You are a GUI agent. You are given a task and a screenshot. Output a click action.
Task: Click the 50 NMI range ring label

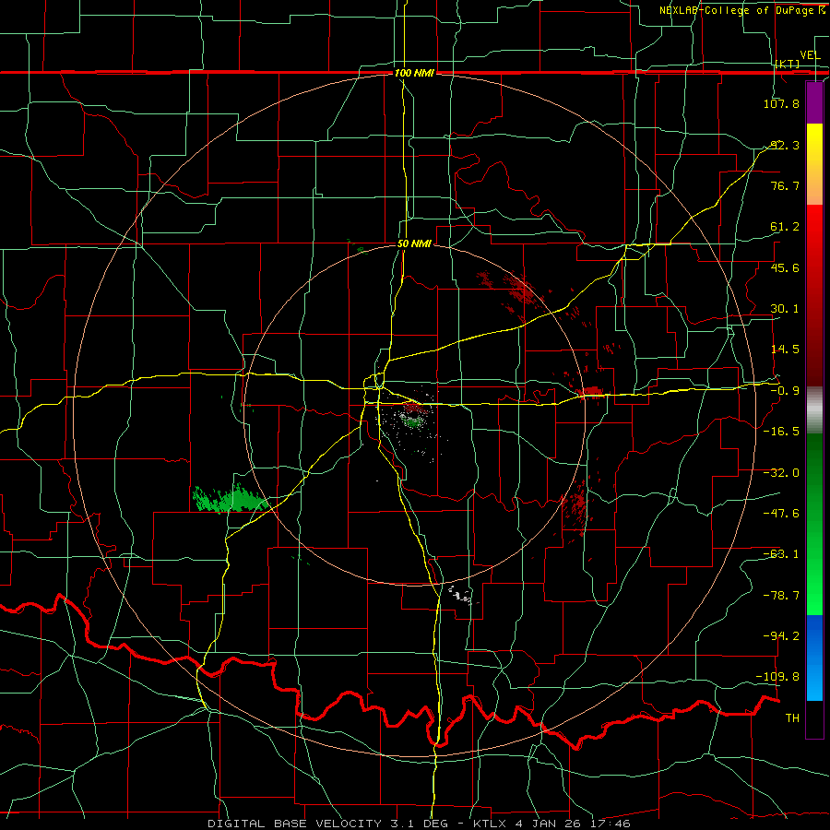pos(414,244)
